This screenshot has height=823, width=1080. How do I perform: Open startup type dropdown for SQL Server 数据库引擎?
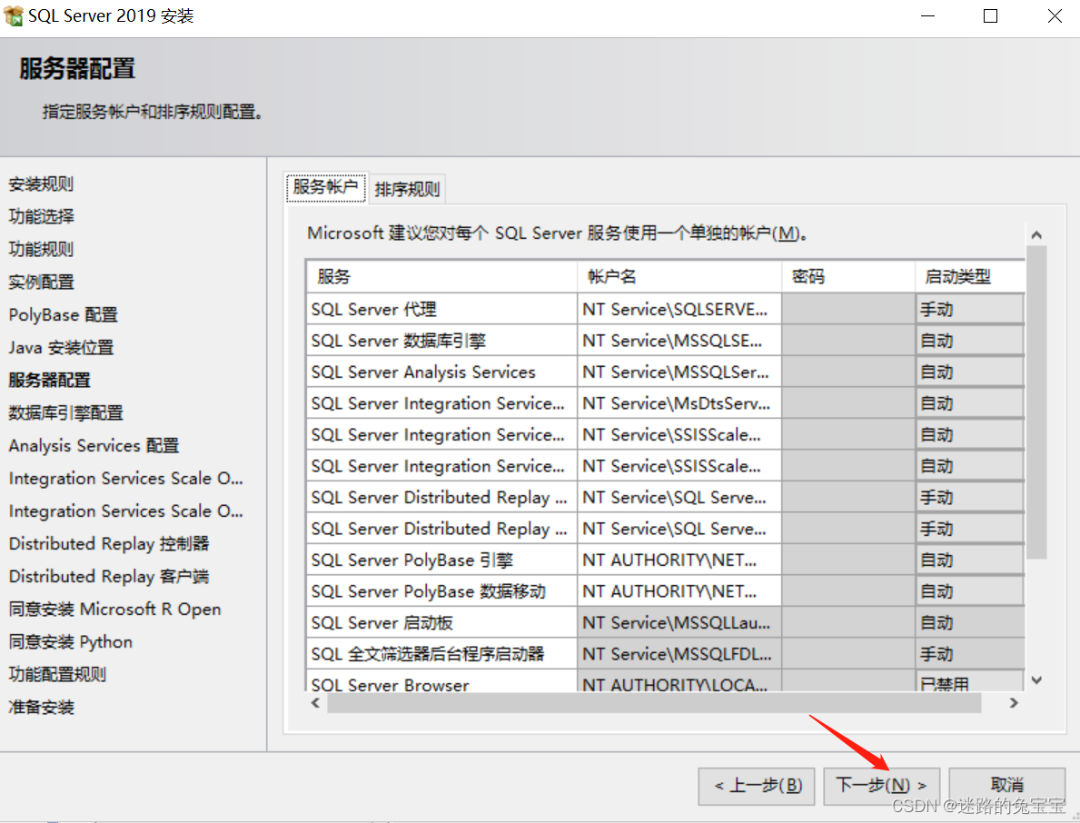[970, 341]
